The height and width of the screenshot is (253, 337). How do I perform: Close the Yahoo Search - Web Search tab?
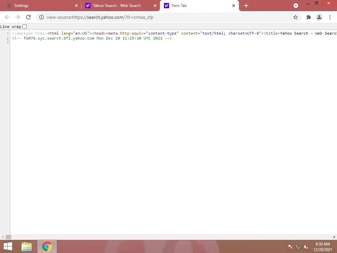[155, 6]
